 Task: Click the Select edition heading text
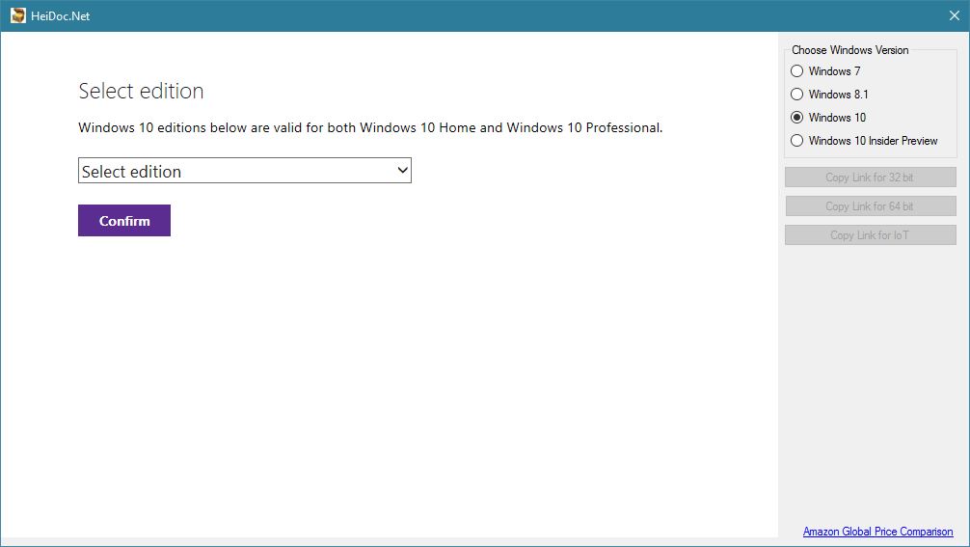pyautogui.click(x=141, y=91)
